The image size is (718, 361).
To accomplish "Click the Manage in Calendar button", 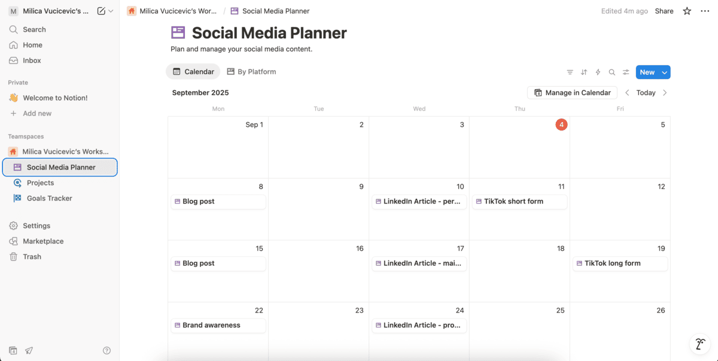I will coord(572,93).
